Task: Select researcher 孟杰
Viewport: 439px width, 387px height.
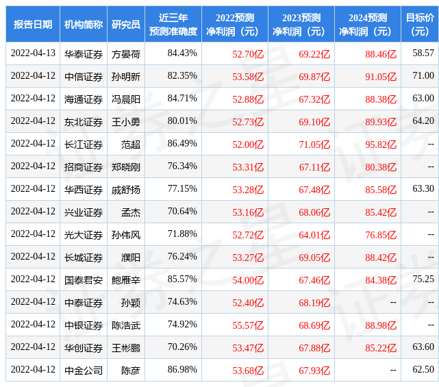Action: coord(131,212)
